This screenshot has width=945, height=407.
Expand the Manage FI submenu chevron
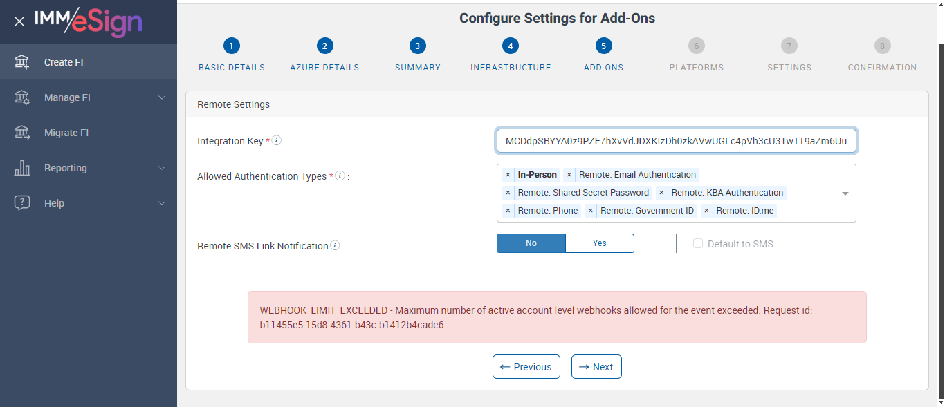(x=162, y=97)
